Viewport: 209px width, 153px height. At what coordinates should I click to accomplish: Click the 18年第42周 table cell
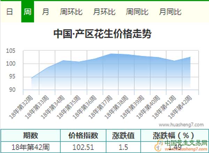pyautogui.click(x=31, y=147)
